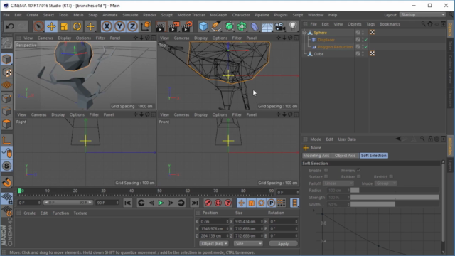Toggle the X axis lock
The width and height of the screenshot is (455, 256).
[107, 26]
